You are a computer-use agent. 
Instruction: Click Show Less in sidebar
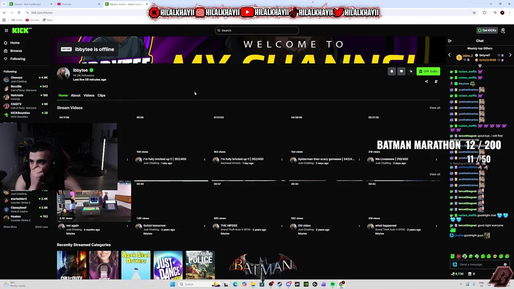point(41,227)
